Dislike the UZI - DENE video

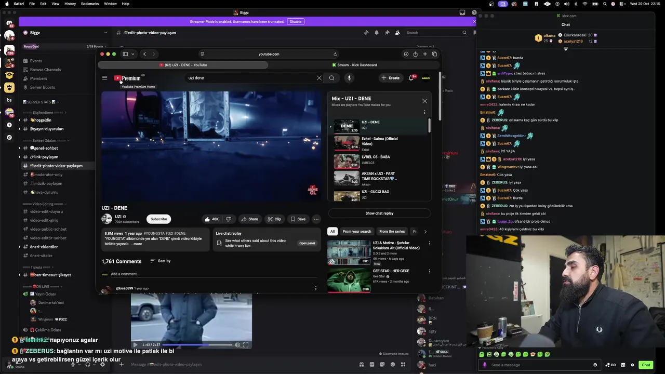229,219
